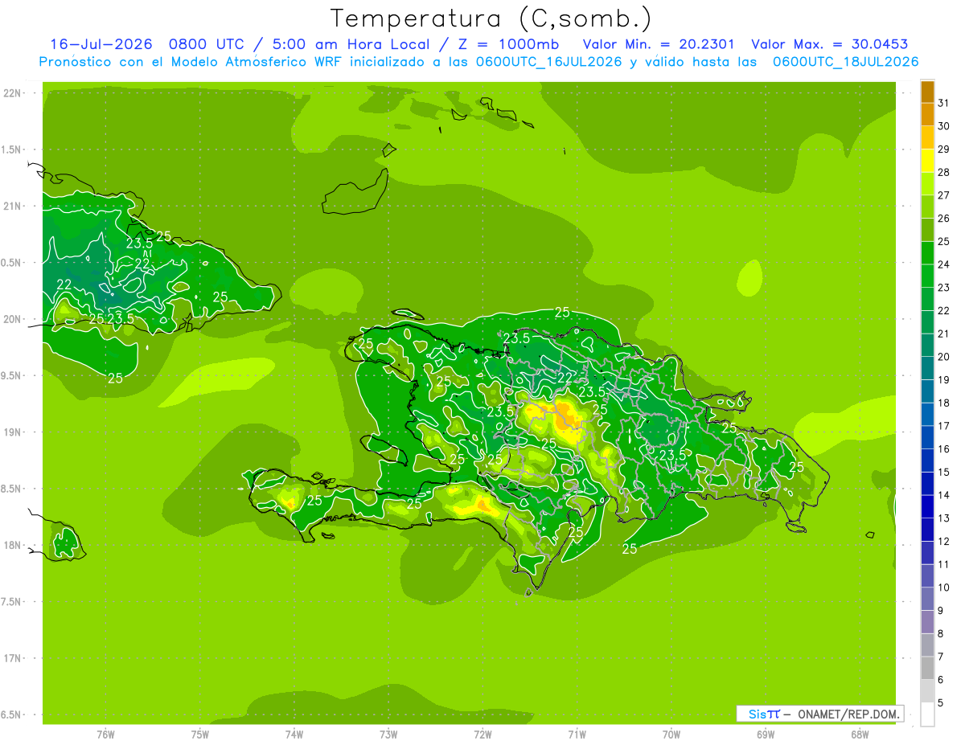The width and height of the screenshot is (965, 745).
Task: Click the 68W longitude axis label
Action: pos(860,734)
